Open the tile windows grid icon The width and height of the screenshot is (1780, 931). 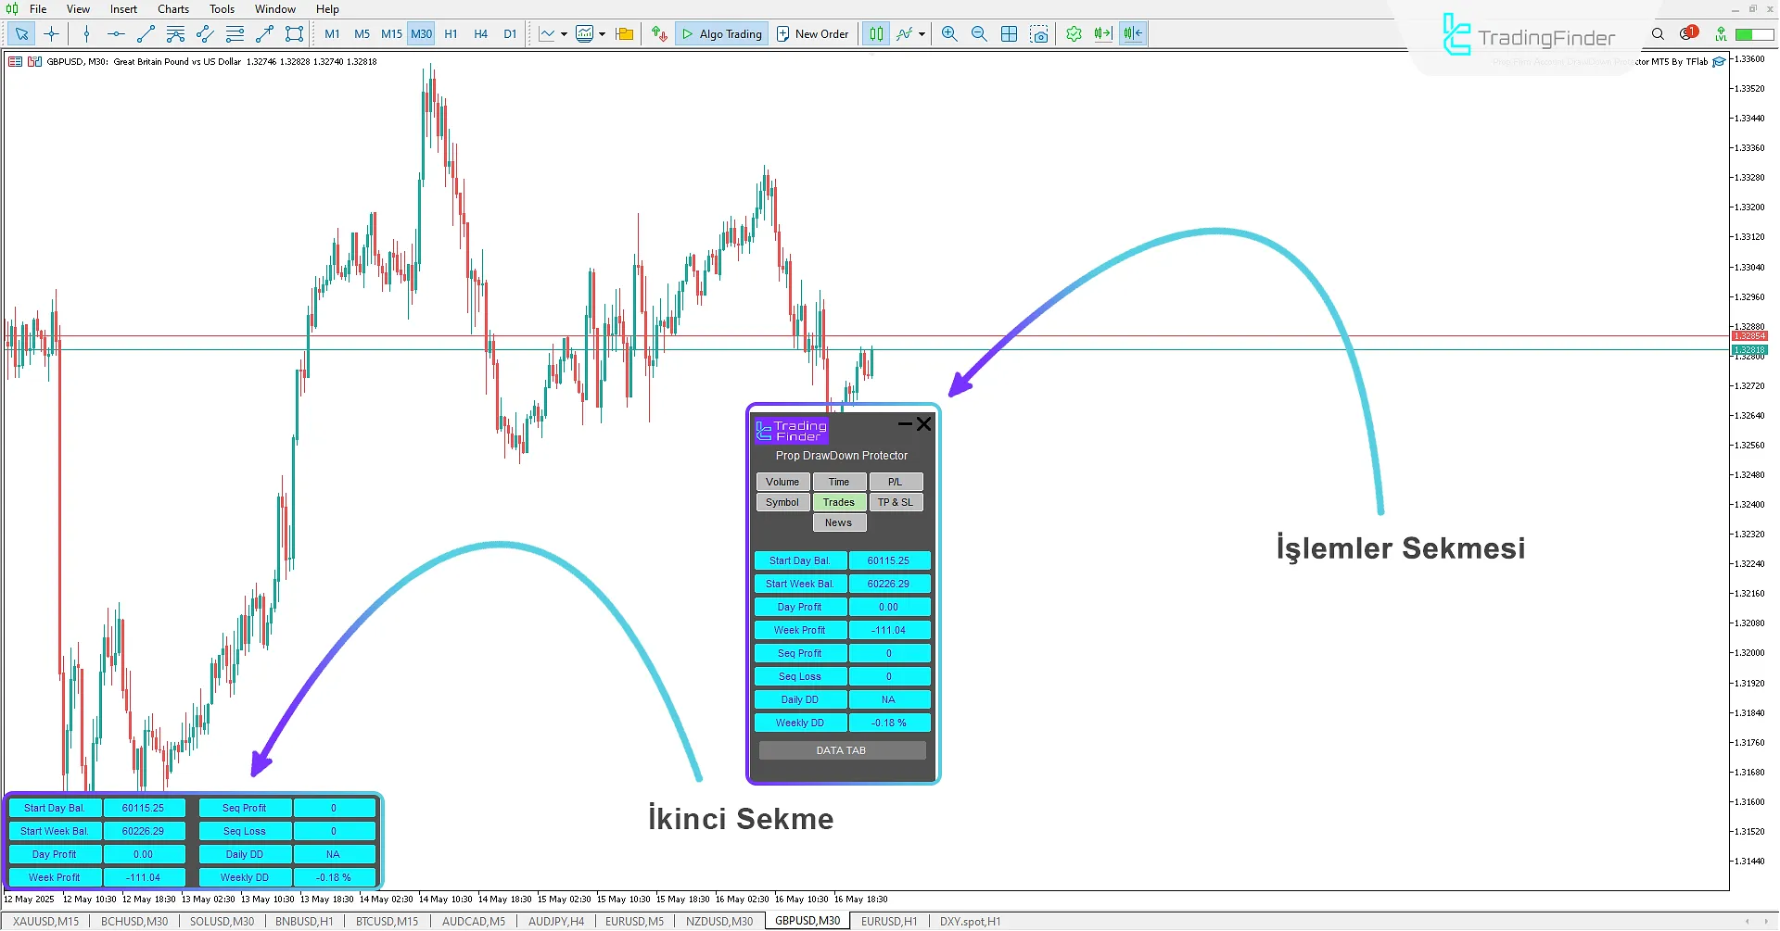[x=1010, y=34]
